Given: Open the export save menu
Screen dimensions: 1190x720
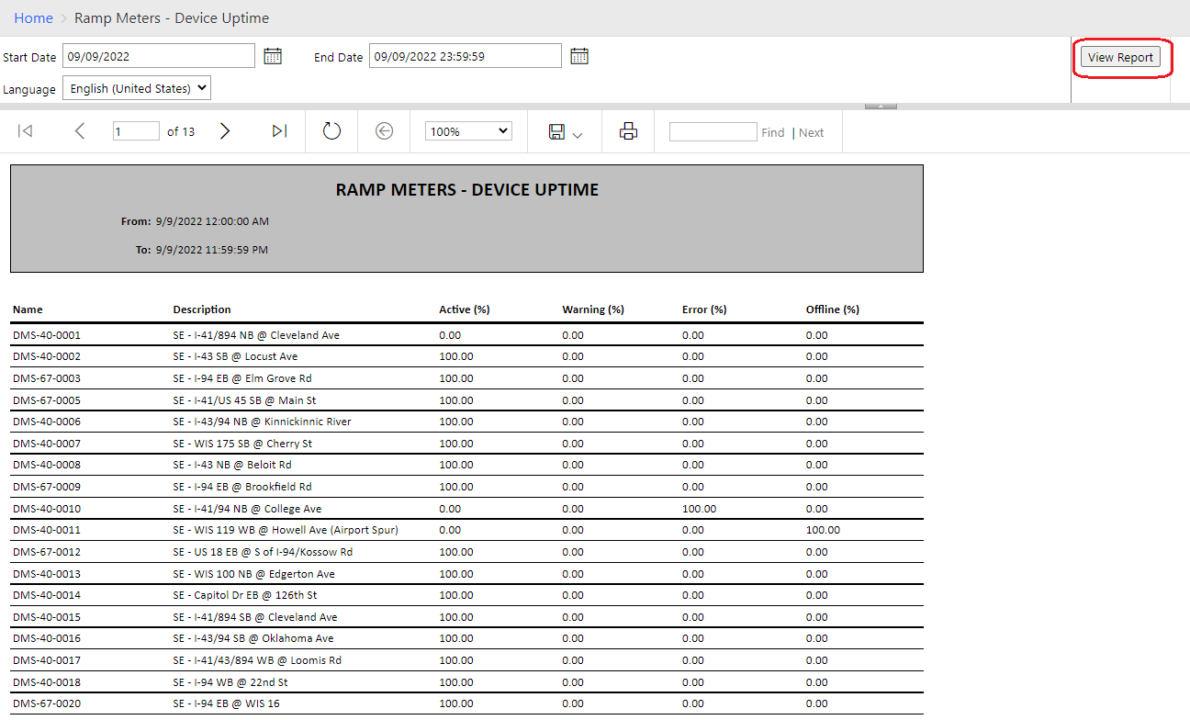Looking at the screenshot, I should pyautogui.click(x=566, y=132).
